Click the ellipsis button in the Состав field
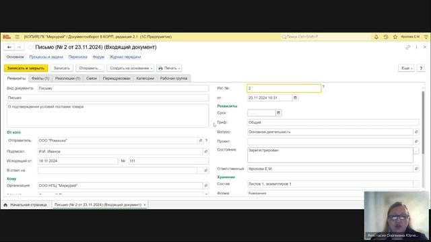This screenshot has height=242, width=431. 416,184
